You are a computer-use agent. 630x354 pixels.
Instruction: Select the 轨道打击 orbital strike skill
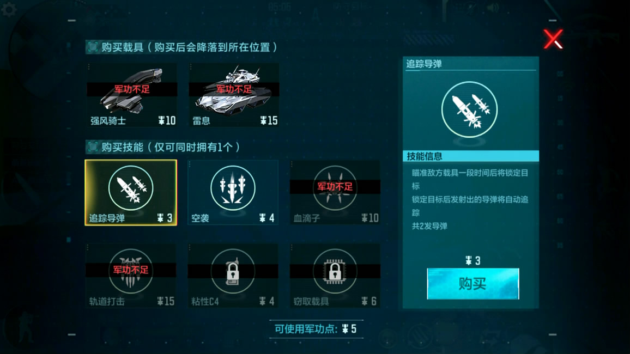point(131,276)
